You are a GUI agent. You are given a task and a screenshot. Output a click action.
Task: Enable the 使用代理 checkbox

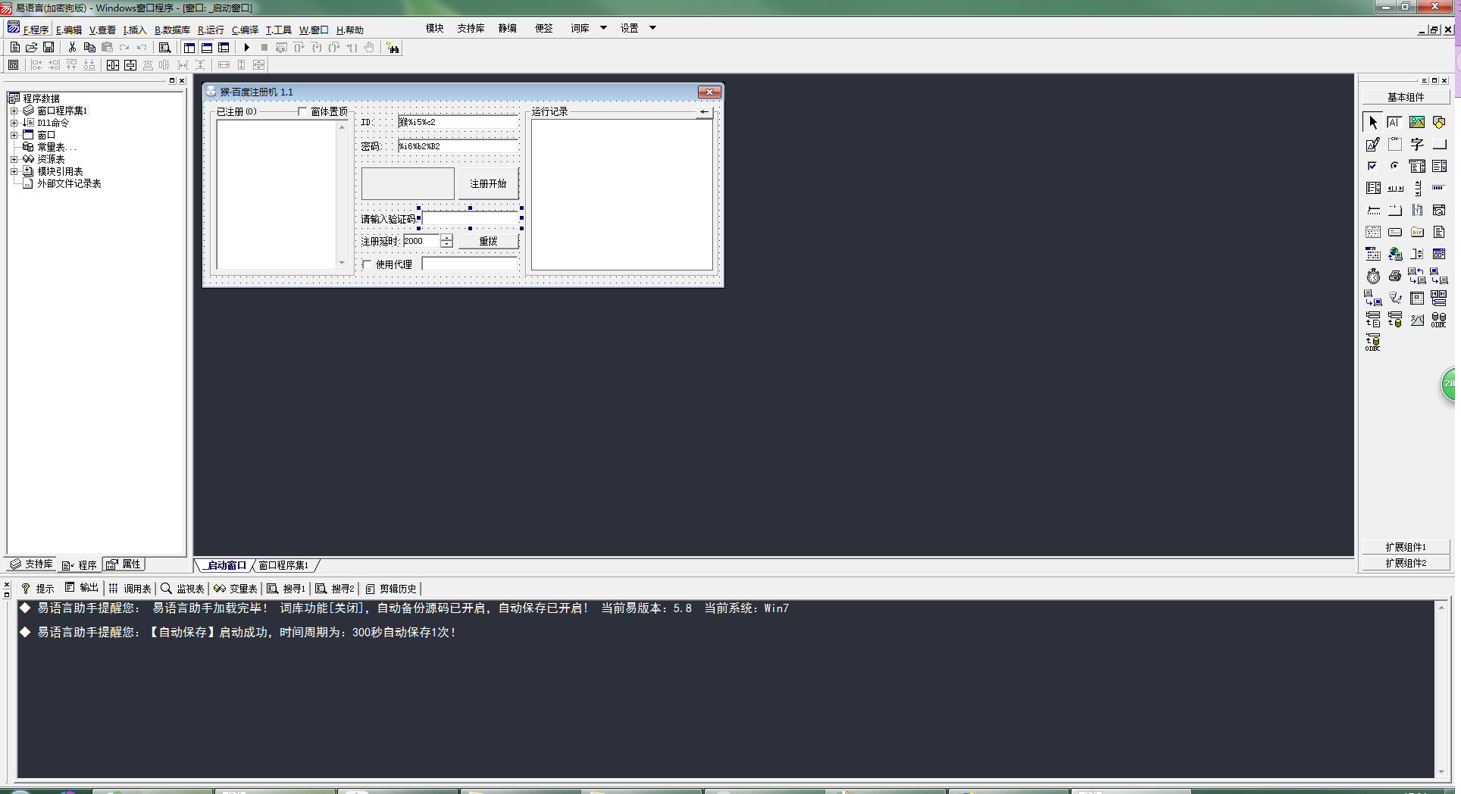tap(368, 264)
